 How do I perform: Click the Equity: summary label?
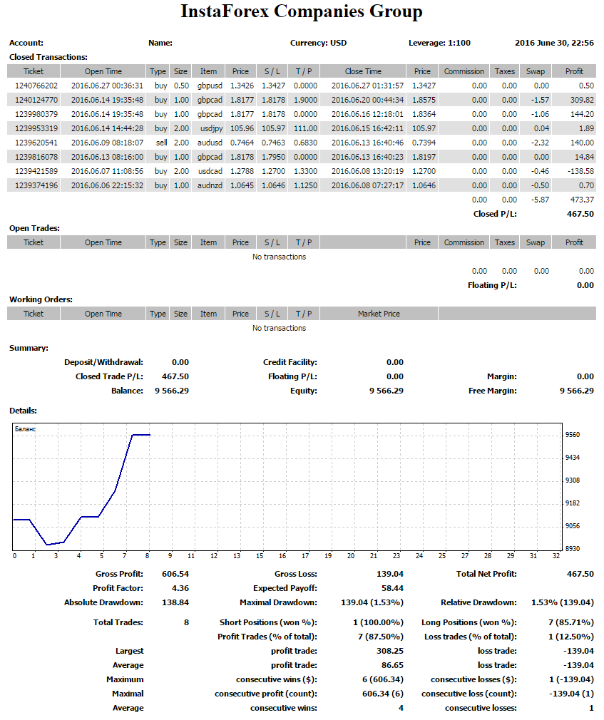coord(304,391)
